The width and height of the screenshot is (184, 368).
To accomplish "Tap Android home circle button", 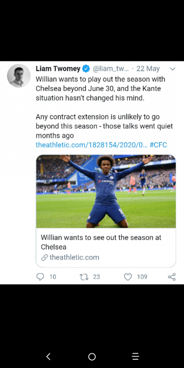I will point(92,357).
